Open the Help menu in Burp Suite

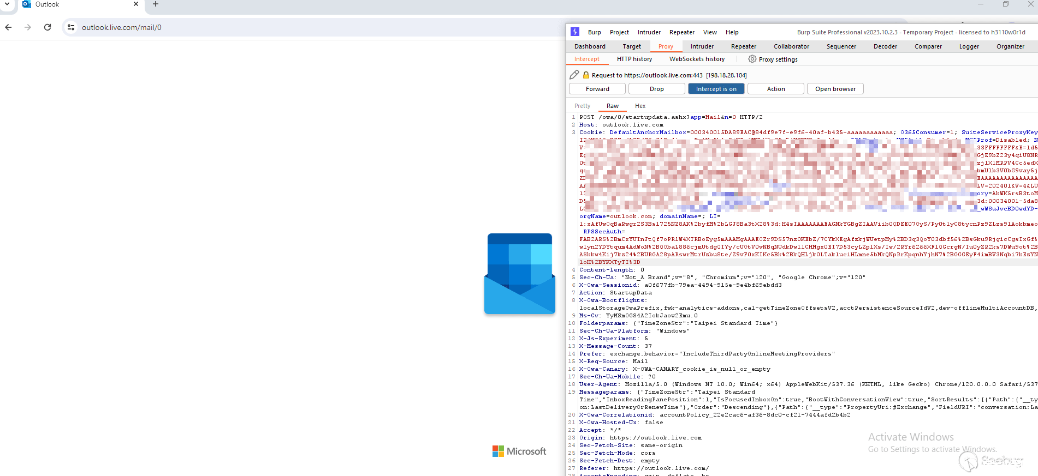click(x=732, y=32)
